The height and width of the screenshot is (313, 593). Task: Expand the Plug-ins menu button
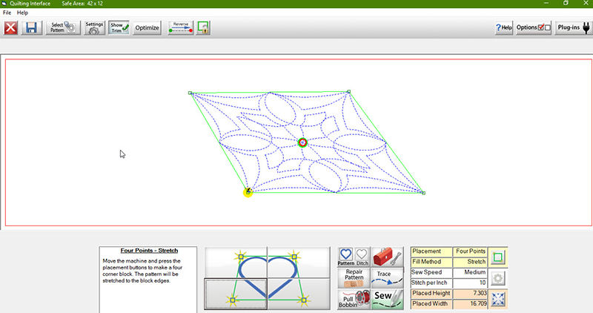(574, 28)
